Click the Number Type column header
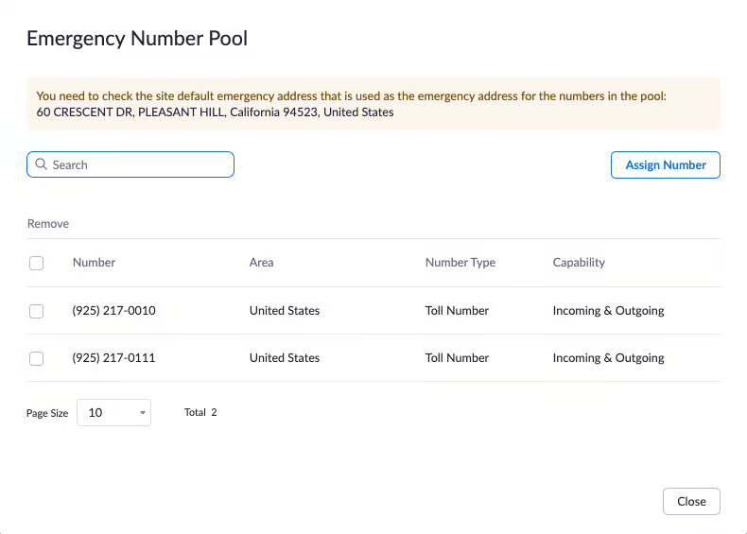Image resolution: width=747 pixels, height=534 pixels. (x=460, y=263)
